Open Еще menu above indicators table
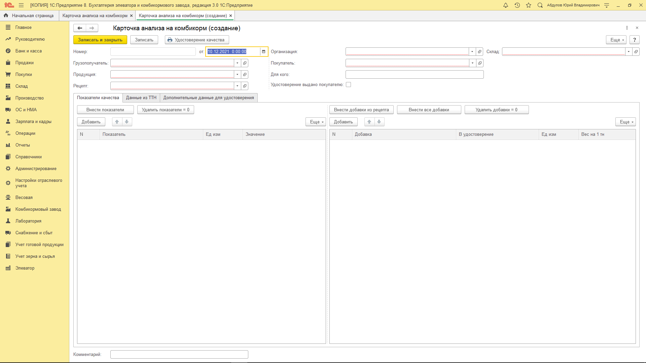This screenshot has height=363, width=646. (316, 122)
